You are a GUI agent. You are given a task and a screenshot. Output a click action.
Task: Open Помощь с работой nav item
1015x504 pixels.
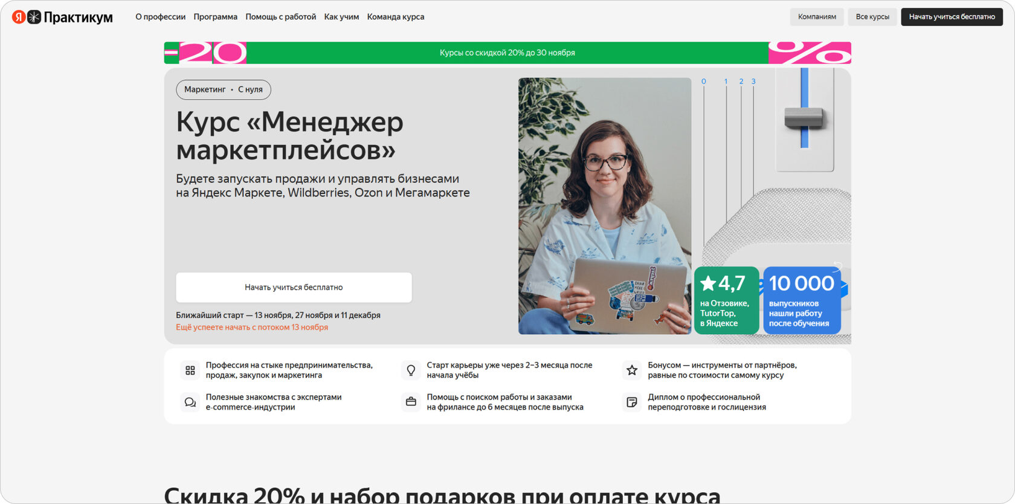[x=280, y=17]
